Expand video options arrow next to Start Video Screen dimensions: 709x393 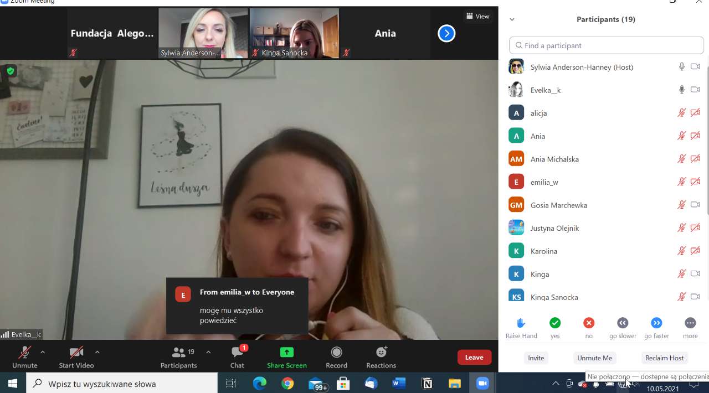[x=97, y=352]
